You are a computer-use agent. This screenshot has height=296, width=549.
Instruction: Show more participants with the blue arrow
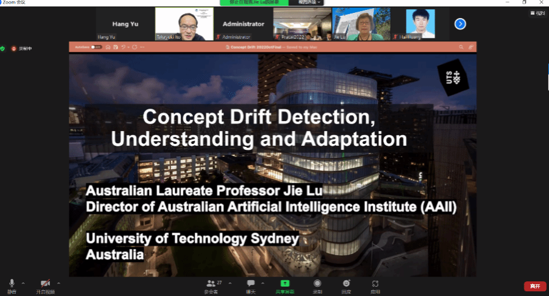460,24
